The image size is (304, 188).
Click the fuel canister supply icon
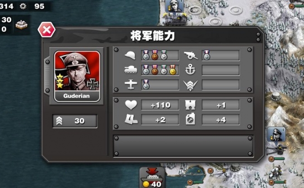click(191, 119)
